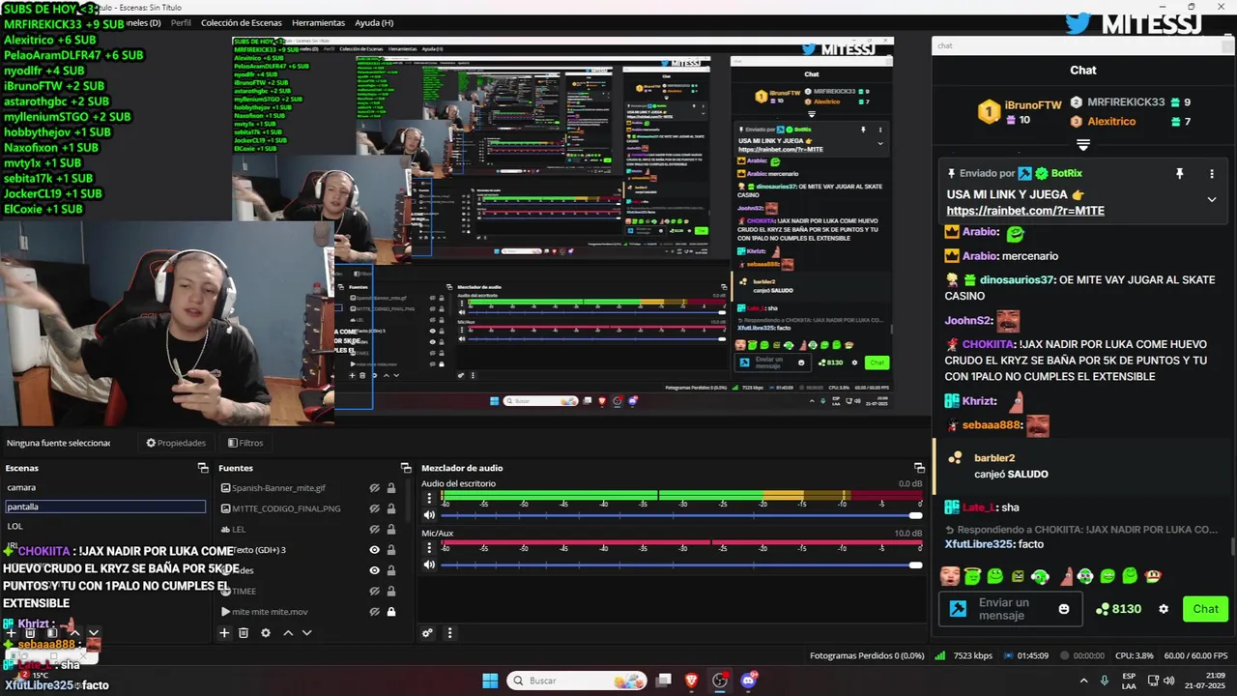Click username XfutLibre325 in chat

point(979,544)
